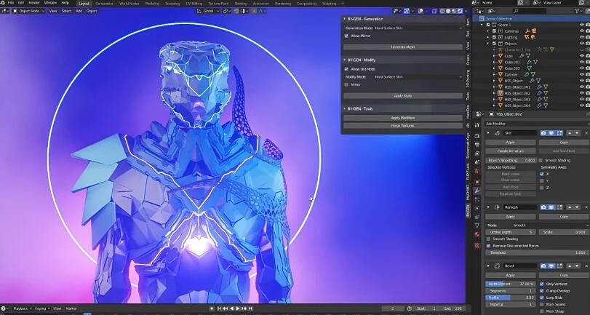Move the Remesh modifier up in stack

570,207
